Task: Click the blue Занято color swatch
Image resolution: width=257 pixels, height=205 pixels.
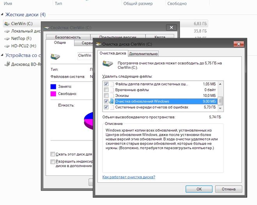Action: point(53,86)
